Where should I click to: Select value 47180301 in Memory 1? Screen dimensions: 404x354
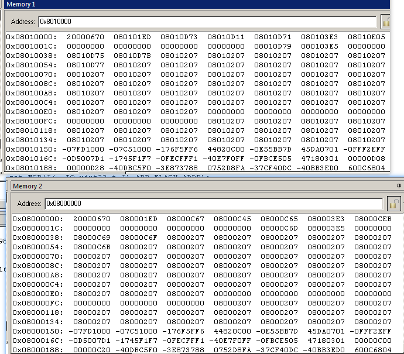[320, 159]
